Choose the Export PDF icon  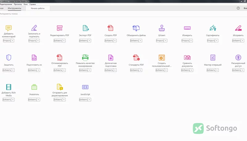pyautogui.click(x=86, y=28)
